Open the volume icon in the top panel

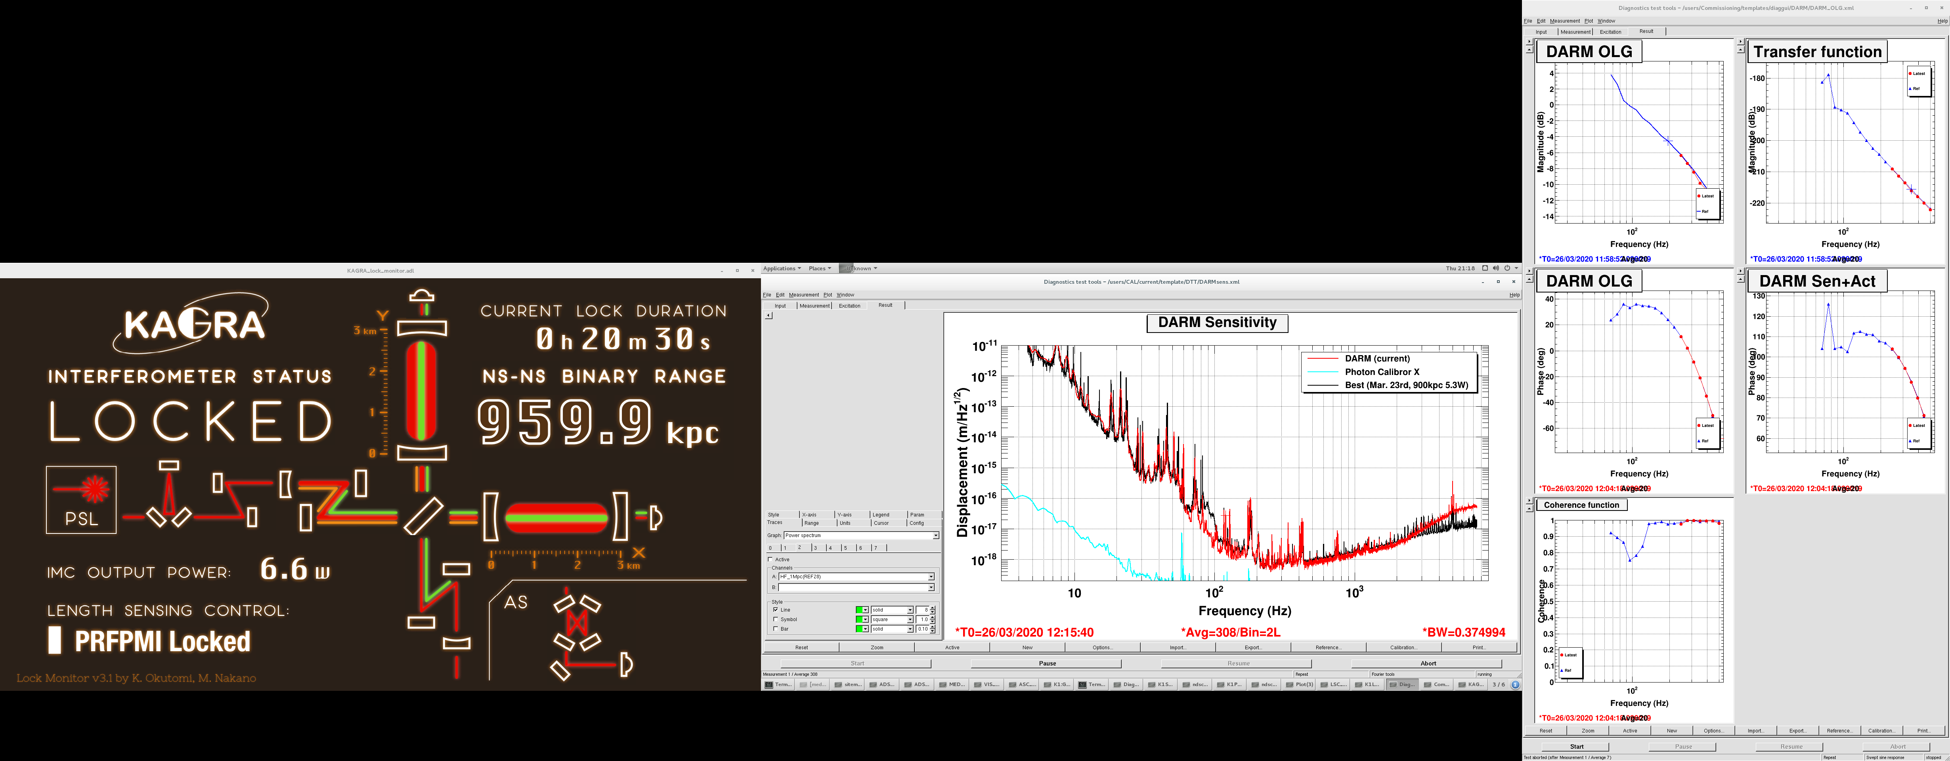click(x=1496, y=268)
